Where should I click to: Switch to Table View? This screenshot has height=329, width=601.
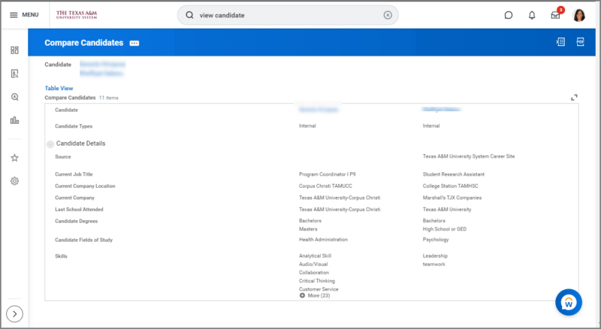pyautogui.click(x=59, y=88)
